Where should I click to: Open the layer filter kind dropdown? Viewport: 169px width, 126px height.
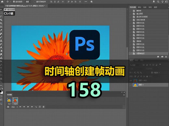point(136,65)
